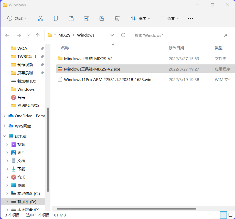Screen dimensions: 235x219
Task: Expand the OneDrive tree node
Action: (x=5, y=116)
